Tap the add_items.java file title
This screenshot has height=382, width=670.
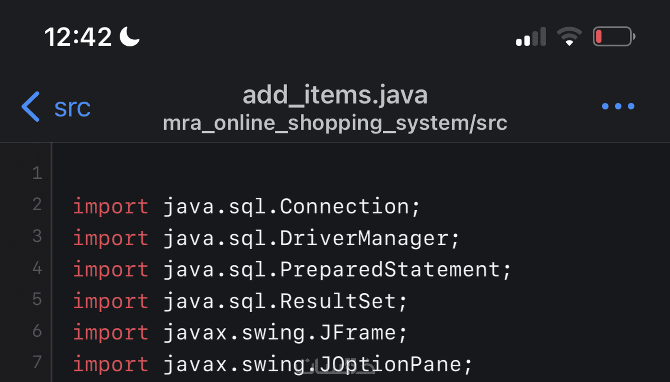coord(335,95)
